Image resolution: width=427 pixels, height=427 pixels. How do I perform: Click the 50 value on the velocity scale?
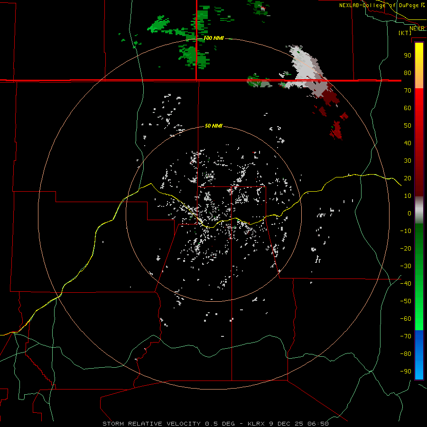408,126
